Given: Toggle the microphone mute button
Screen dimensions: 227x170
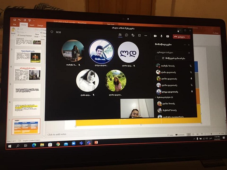Looking at the screenshot, I should (x=161, y=36).
